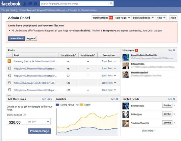This screenshot has height=141, width=181.
Task: Click link post icon in row with reach 130
Action: (x=10, y=82)
